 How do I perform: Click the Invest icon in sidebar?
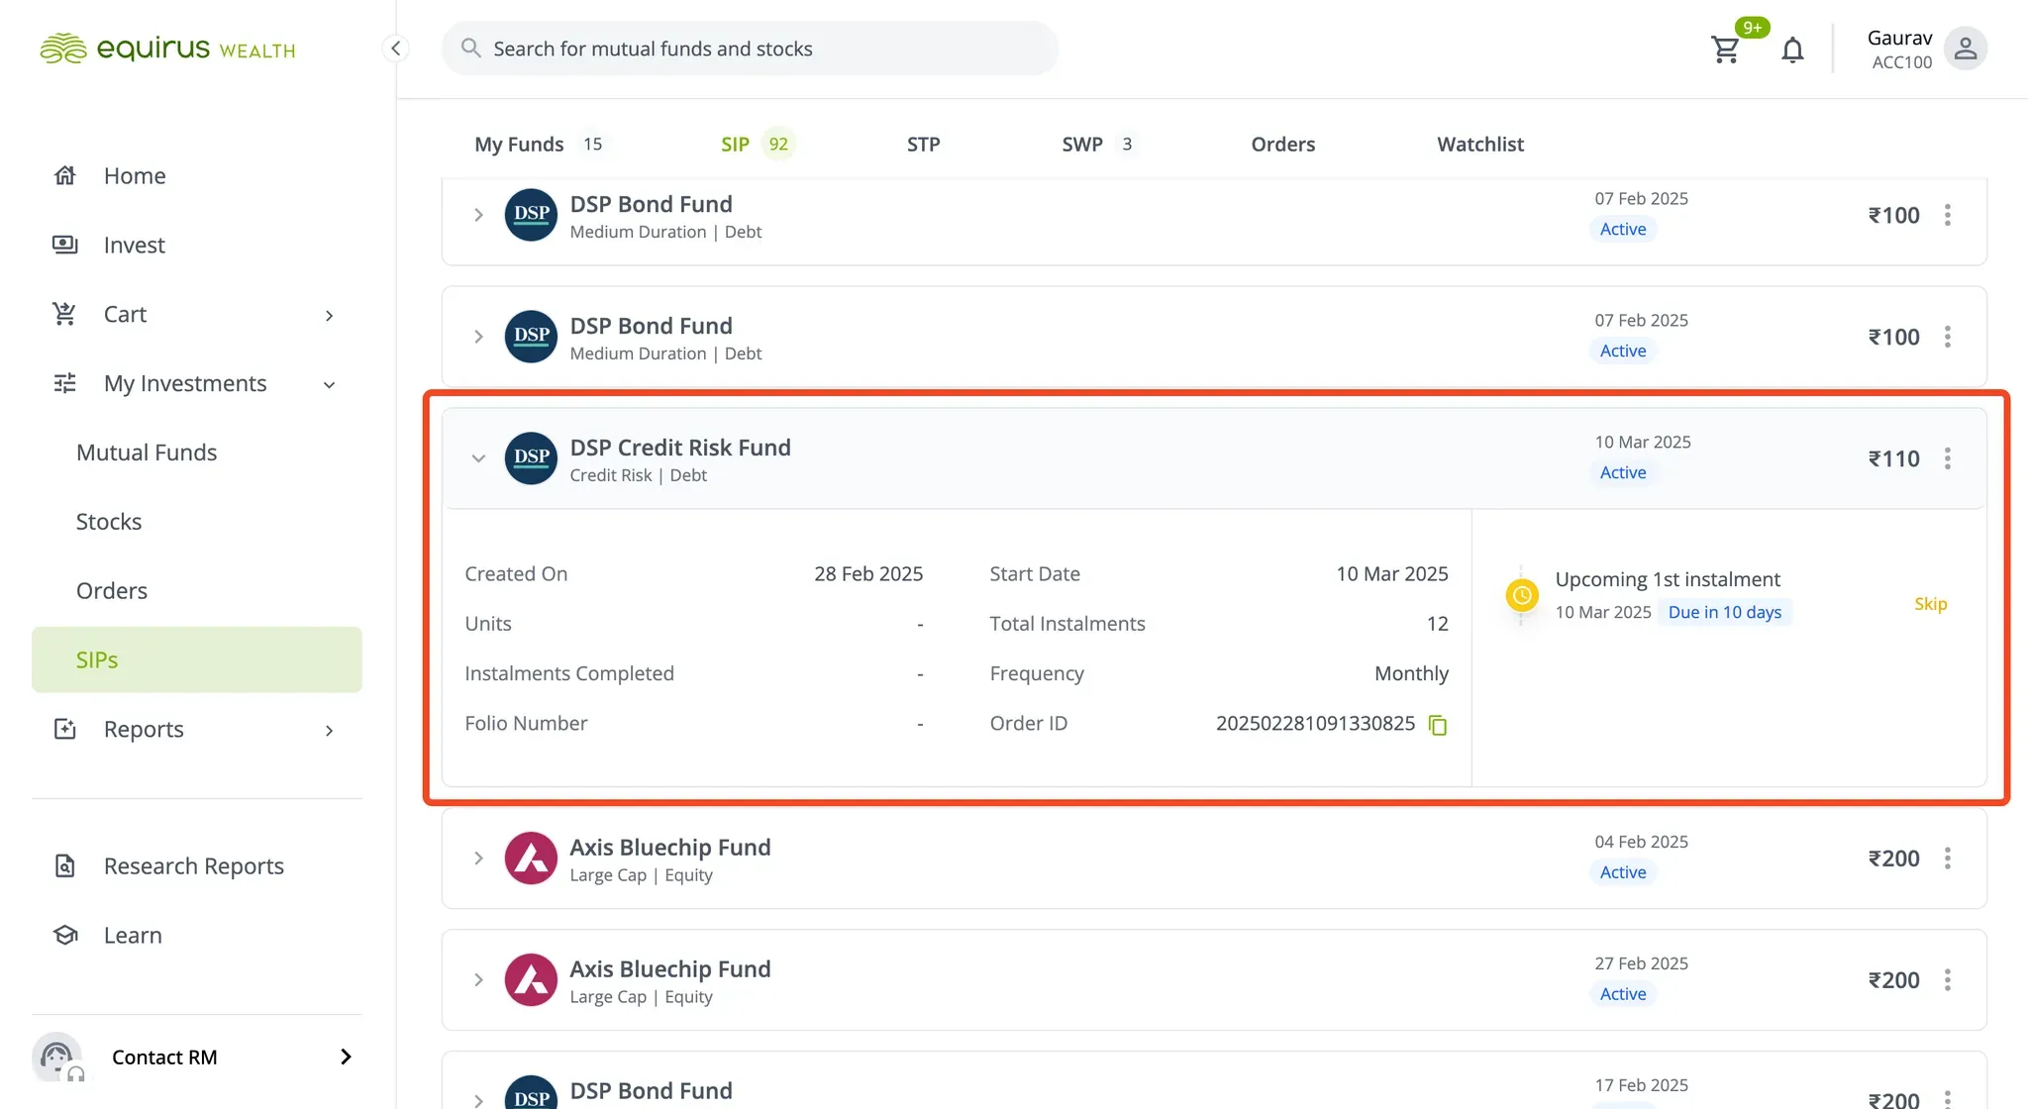coord(65,245)
